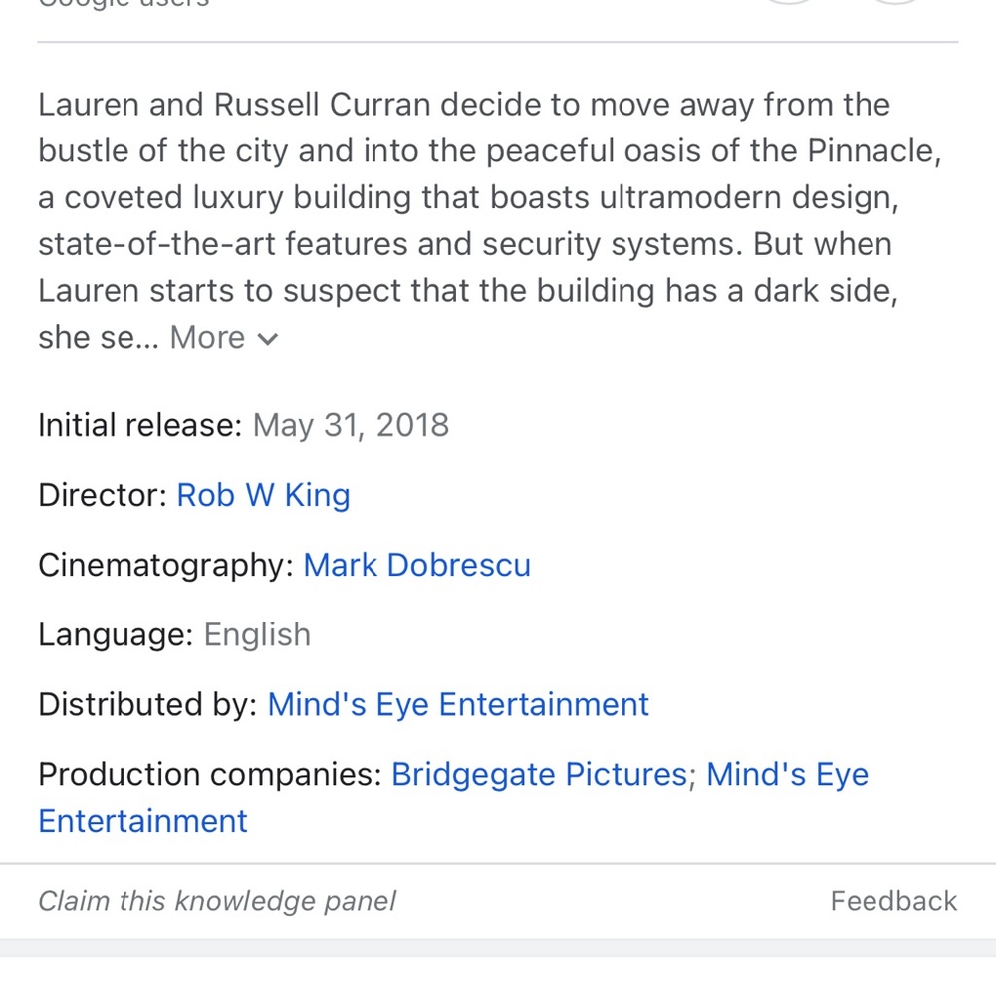
Task: Open the Bridgegate Pictures link
Action: (539, 774)
